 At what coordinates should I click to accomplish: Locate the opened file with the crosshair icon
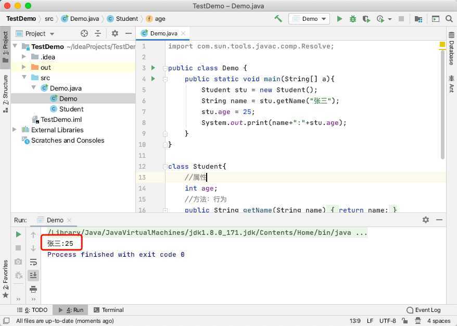point(84,33)
